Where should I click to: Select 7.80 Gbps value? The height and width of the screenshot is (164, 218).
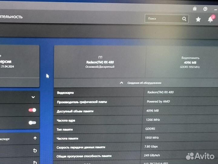pyautogui.click(x=151, y=146)
